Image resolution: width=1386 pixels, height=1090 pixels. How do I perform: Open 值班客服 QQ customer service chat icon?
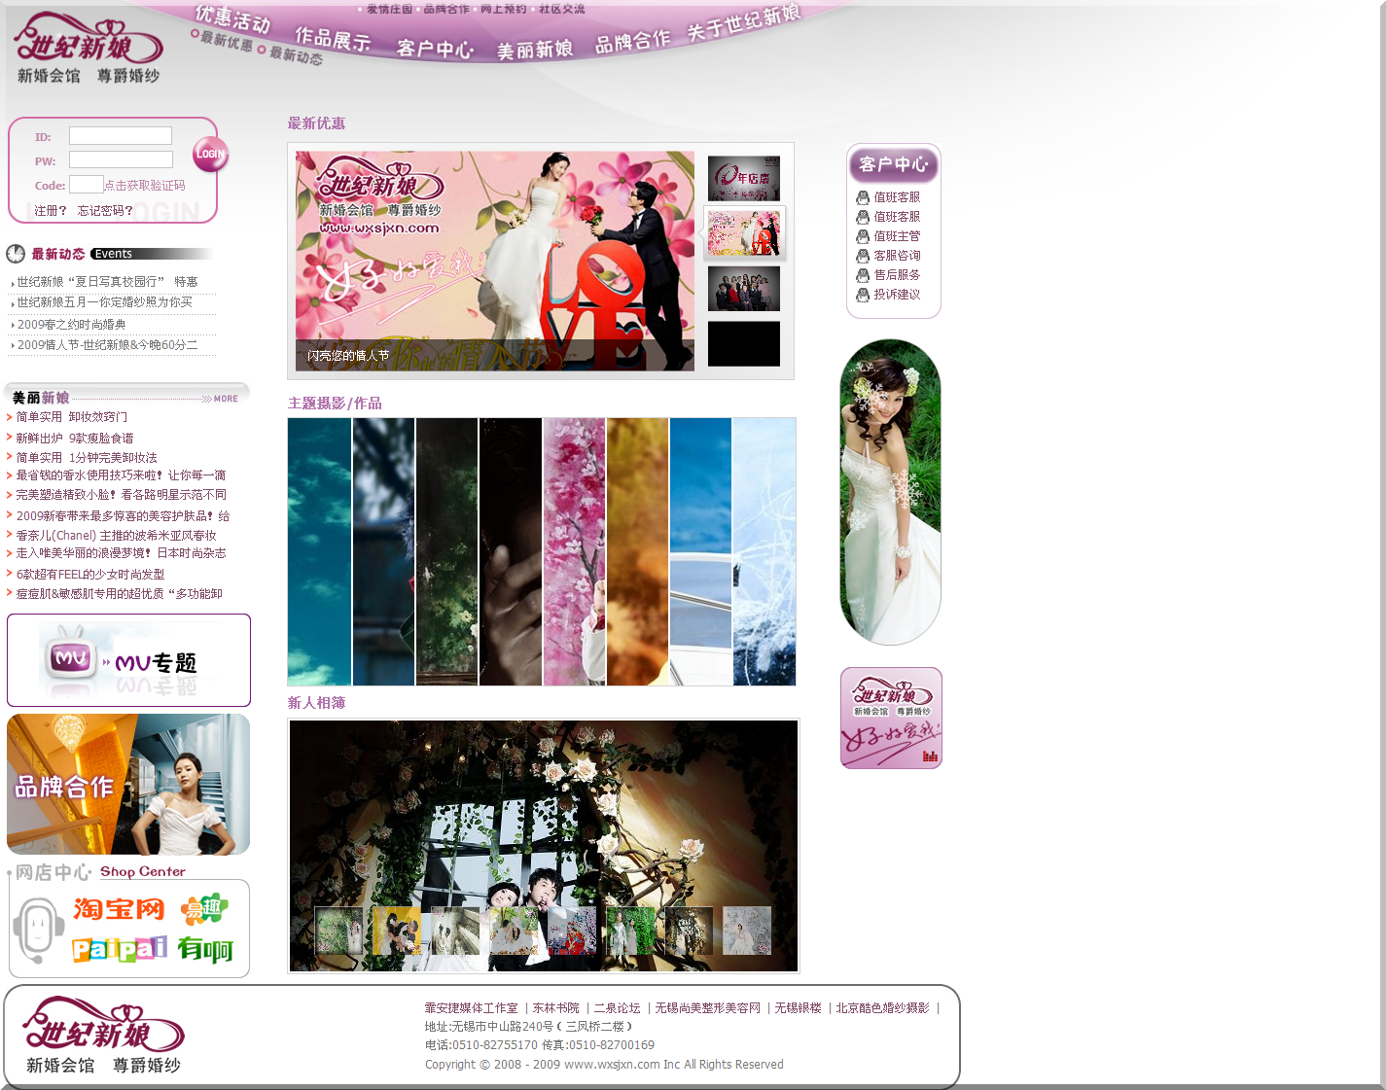(862, 196)
